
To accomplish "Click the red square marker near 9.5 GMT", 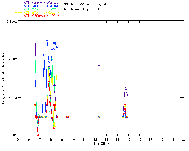I will 68,117.
